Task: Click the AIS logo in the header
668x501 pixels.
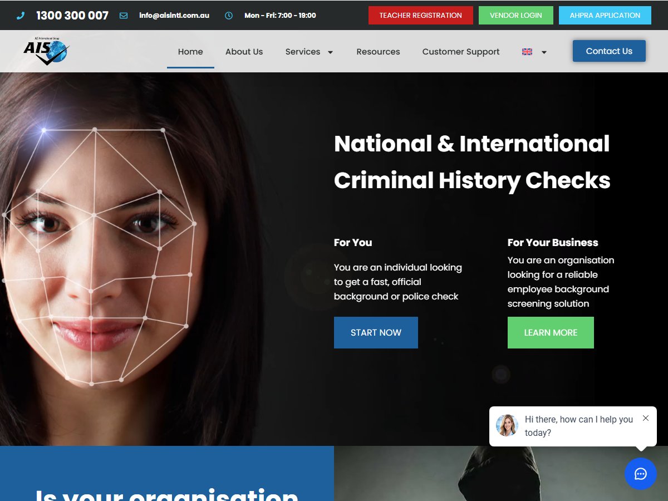Action: (46, 51)
